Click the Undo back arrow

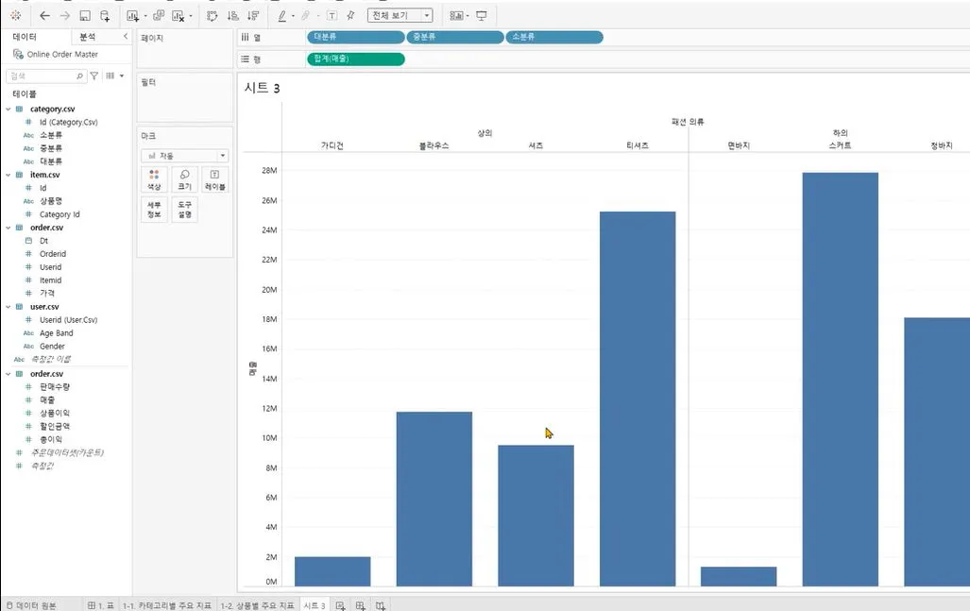[x=44, y=15]
